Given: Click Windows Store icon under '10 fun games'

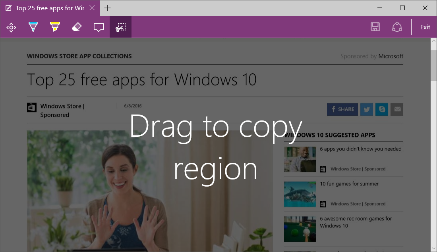Looking at the screenshot, I should [x=323, y=204].
